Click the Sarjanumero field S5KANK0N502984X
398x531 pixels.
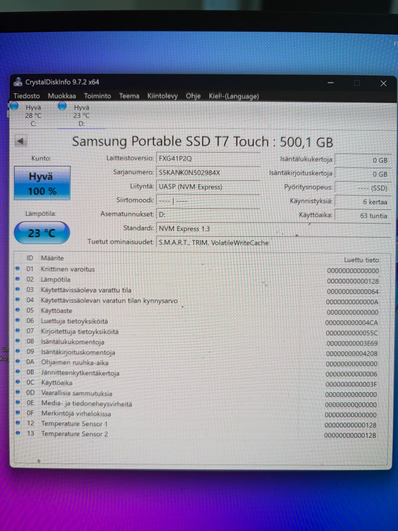coord(209,173)
